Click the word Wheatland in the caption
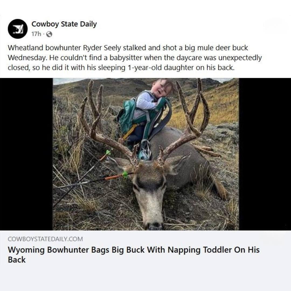 (x=25, y=48)
